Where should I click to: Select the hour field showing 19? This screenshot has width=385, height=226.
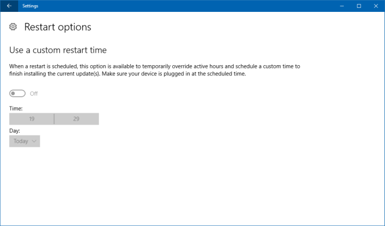click(x=32, y=119)
